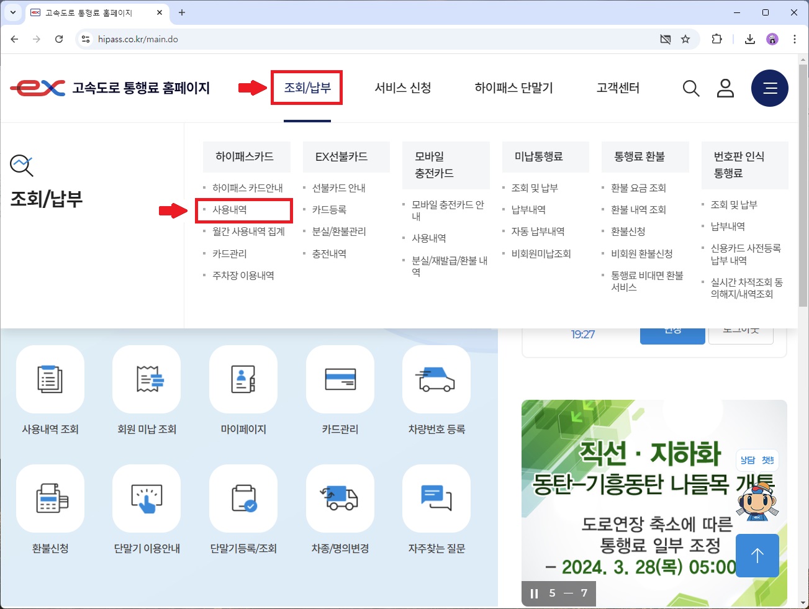The width and height of the screenshot is (809, 609).
Task: Click the blue scroll-to-top arrow button
Action: (757, 556)
